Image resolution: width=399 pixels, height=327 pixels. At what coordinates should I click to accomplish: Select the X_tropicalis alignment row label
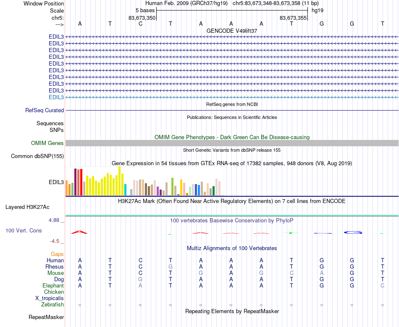coord(50,298)
